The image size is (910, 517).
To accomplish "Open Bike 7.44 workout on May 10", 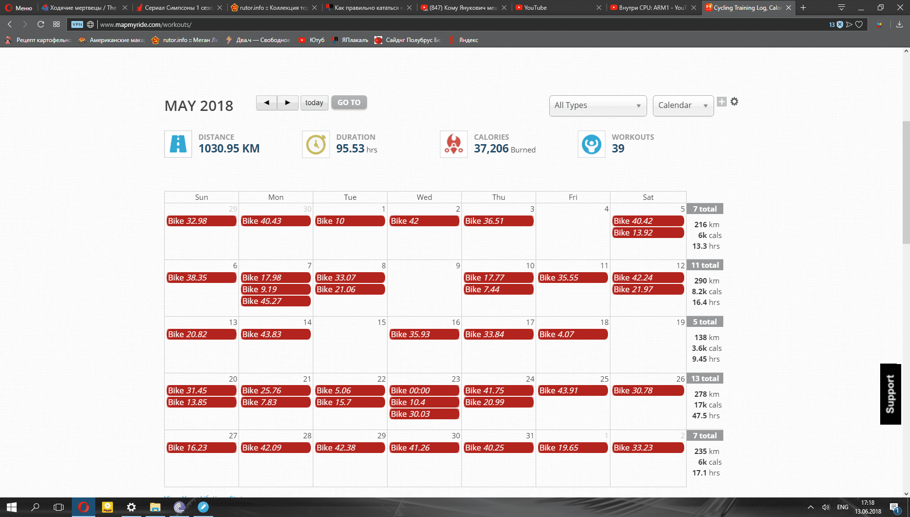I will coord(498,289).
